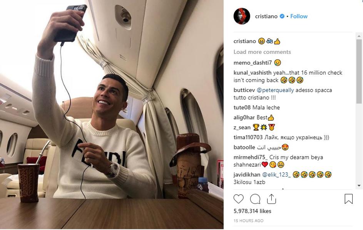The width and height of the screenshot is (363, 230).
Task: Open cristiano's profile picture avatar
Action: [242, 16]
